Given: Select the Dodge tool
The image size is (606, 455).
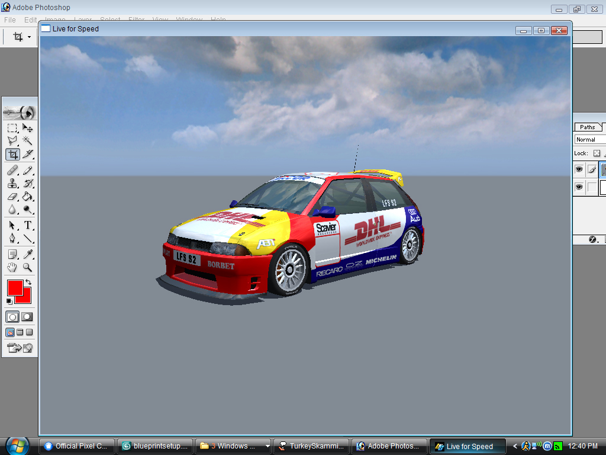Looking at the screenshot, I should pyautogui.click(x=27, y=210).
